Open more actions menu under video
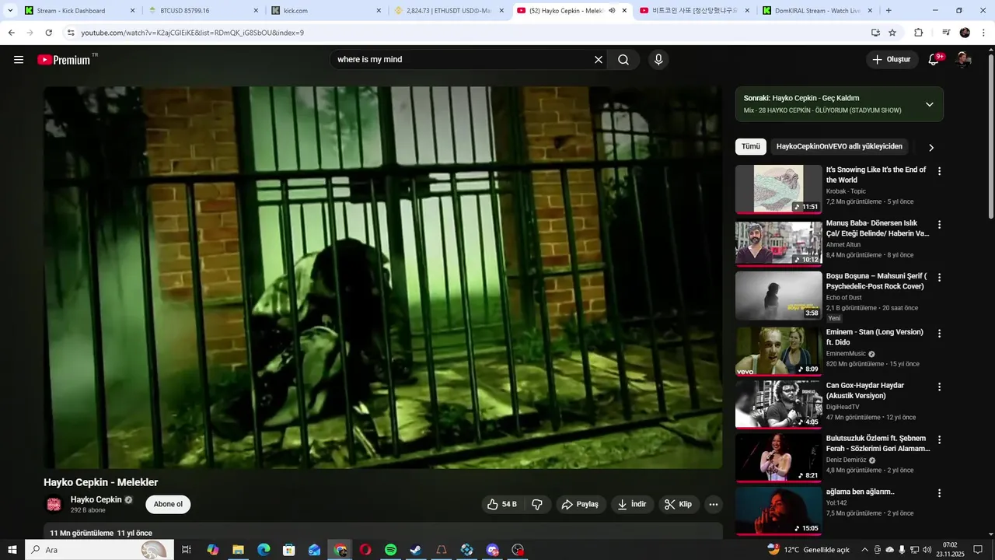This screenshot has width=995, height=560. point(714,504)
